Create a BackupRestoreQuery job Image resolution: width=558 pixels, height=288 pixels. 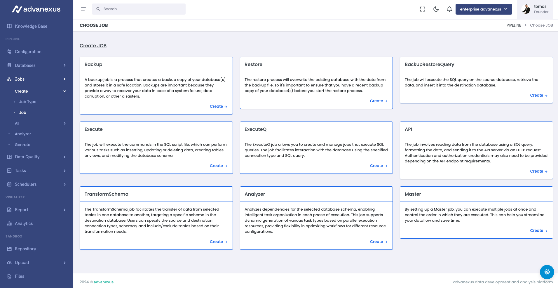[539, 95]
